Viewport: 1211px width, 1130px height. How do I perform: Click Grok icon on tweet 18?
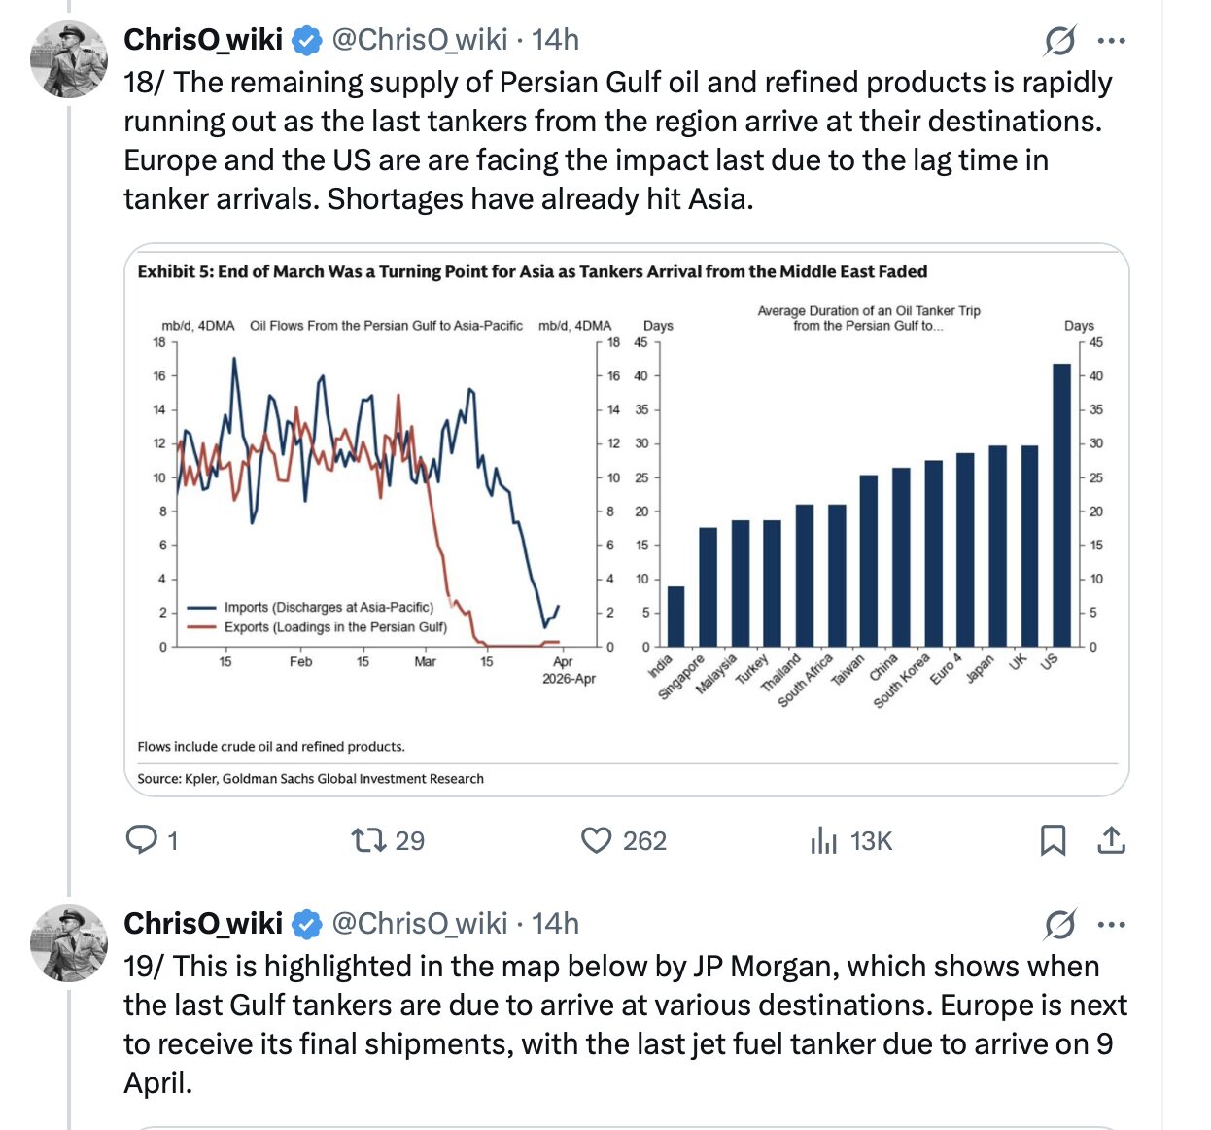(x=1059, y=41)
